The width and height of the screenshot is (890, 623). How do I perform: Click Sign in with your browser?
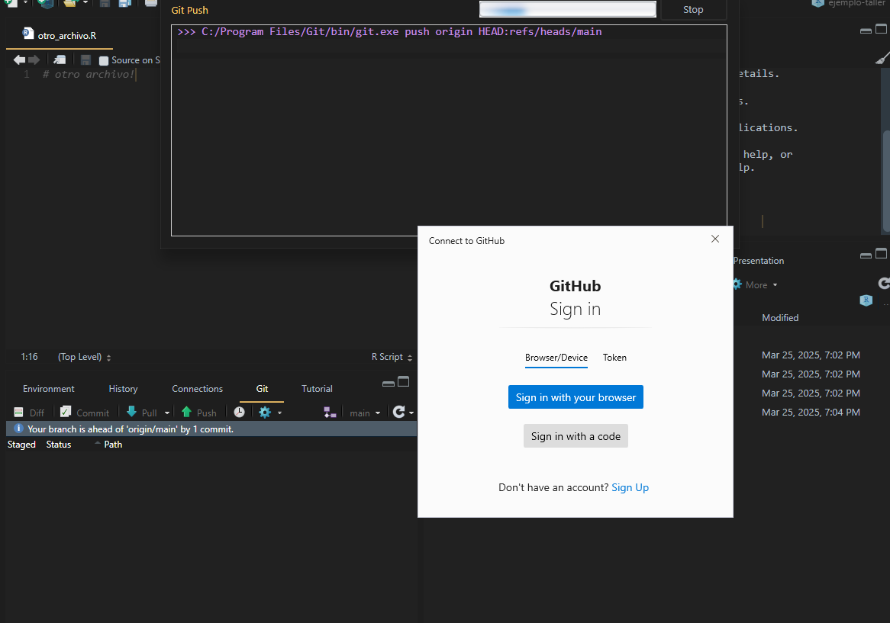pyautogui.click(x=576, y=397)
